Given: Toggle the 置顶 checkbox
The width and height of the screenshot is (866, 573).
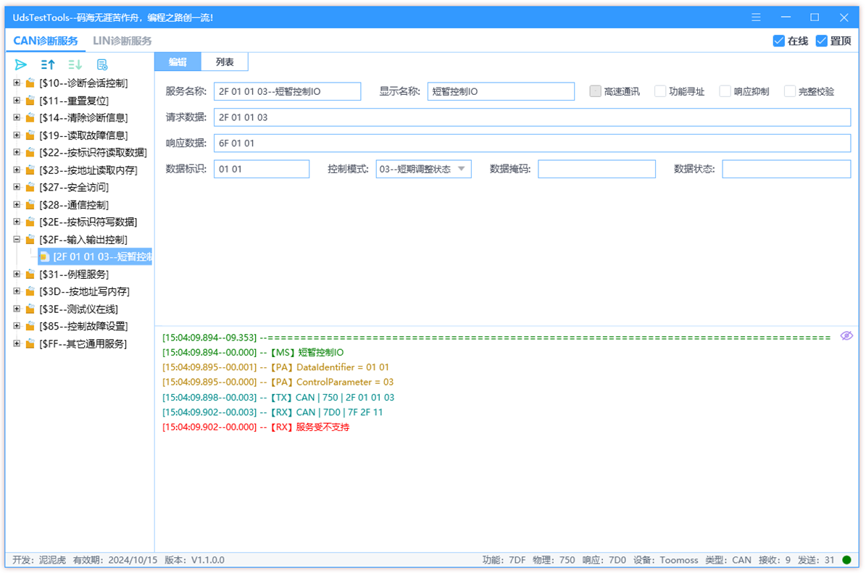Looking at the screenshot, I should (821, 41).
